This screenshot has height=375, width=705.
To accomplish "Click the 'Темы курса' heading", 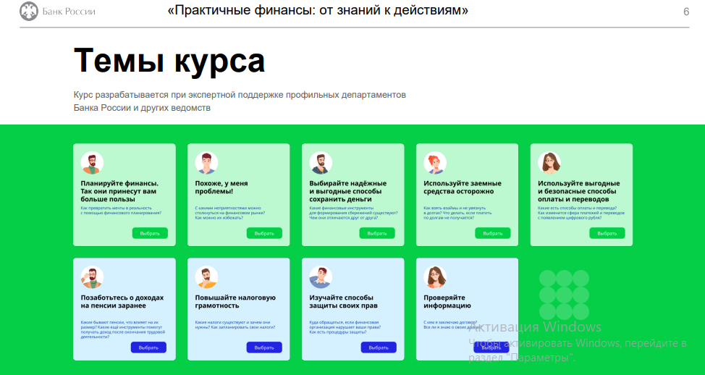I will (x=169, y=61).
